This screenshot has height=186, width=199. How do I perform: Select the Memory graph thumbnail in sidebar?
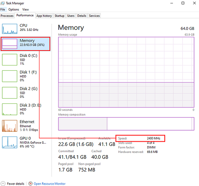(x=10, y=44)
